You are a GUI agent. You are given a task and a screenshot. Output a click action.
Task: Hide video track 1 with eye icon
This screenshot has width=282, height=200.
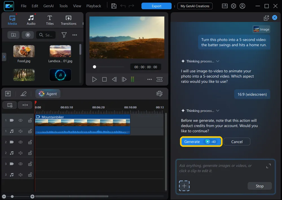coord(21,120)
